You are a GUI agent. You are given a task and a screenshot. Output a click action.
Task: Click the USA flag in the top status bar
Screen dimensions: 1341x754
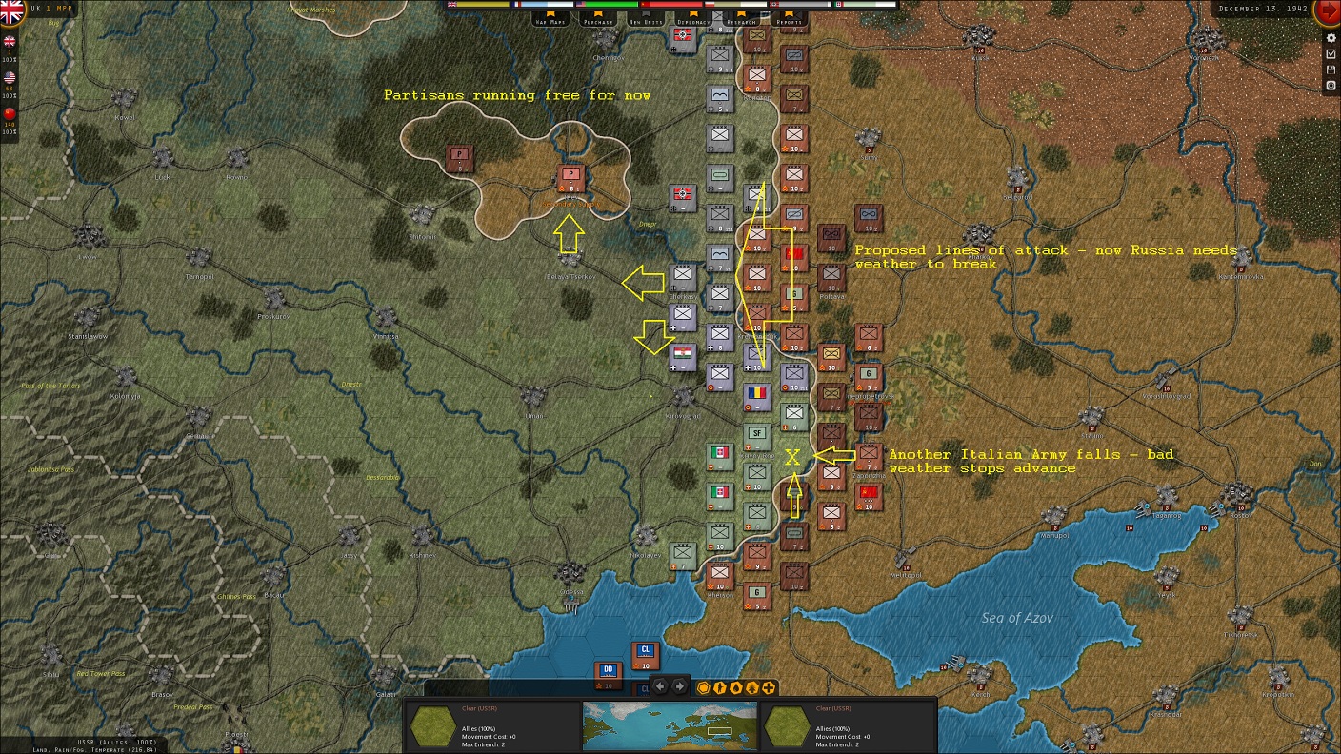pyautogui.click(x=580, y=5)
